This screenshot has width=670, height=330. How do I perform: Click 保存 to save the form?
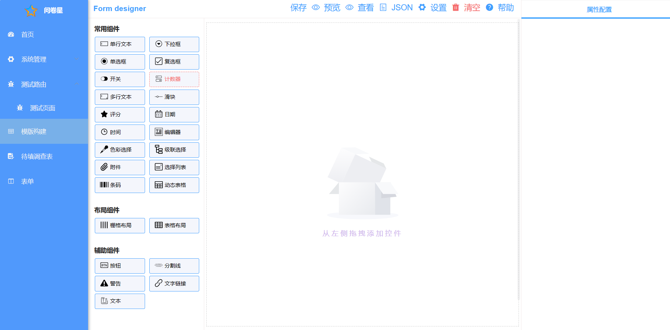[298, 7]
